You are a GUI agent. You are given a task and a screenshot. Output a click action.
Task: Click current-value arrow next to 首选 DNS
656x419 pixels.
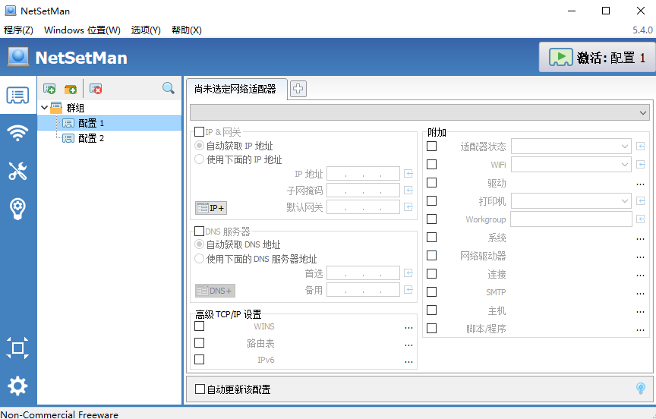click(408, 273)
